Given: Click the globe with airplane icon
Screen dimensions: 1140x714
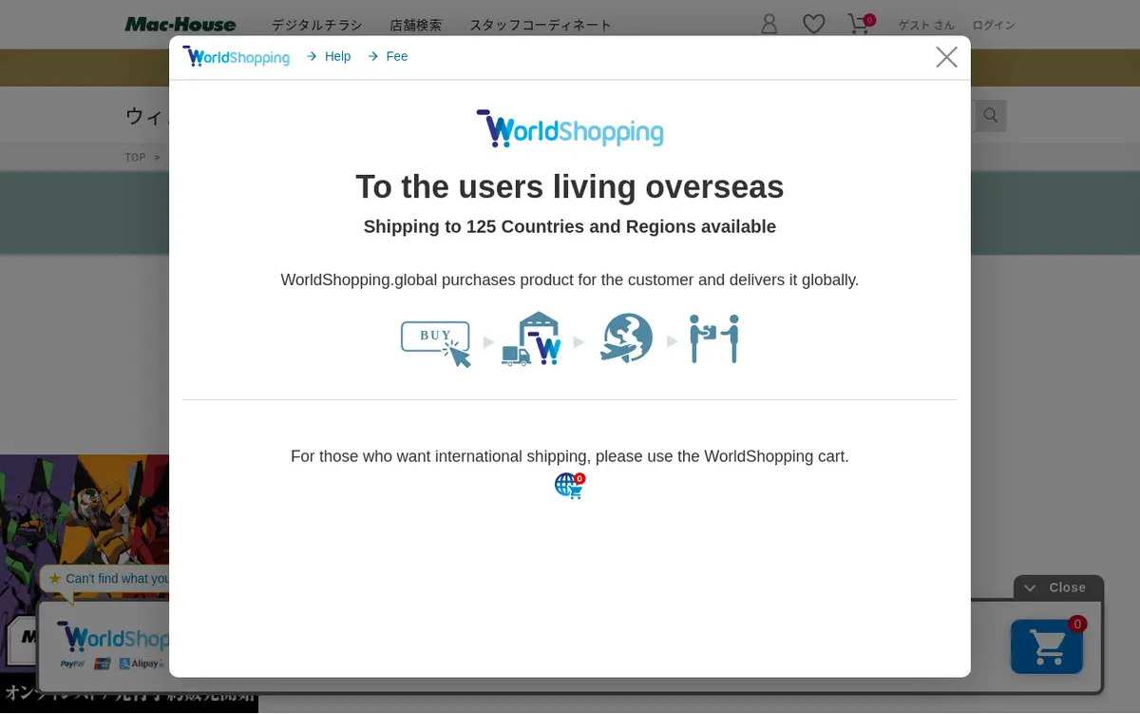Looking at the screenshot, I should click(x=627, y=338).
